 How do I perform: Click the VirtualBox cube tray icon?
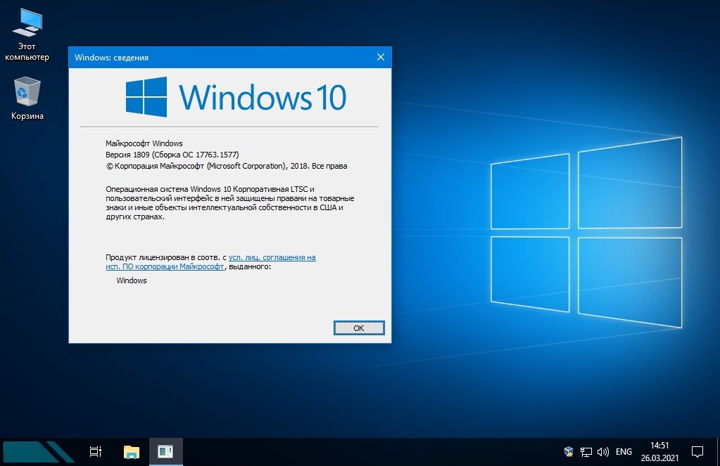tap(569, 451)
